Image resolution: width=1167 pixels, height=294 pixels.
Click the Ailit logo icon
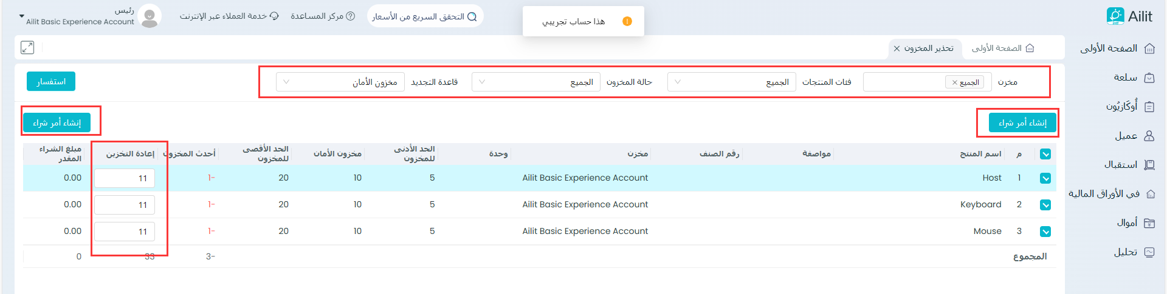(x=1115, y=16)
